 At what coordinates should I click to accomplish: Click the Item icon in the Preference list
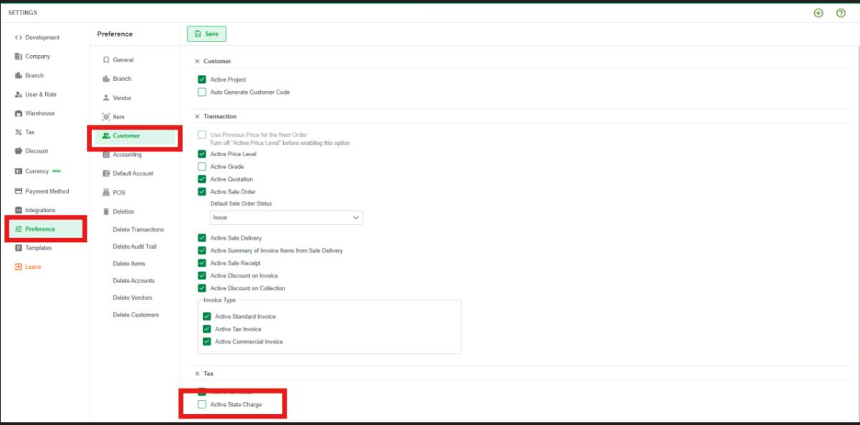pyautogui.click(x=106, y=117)
